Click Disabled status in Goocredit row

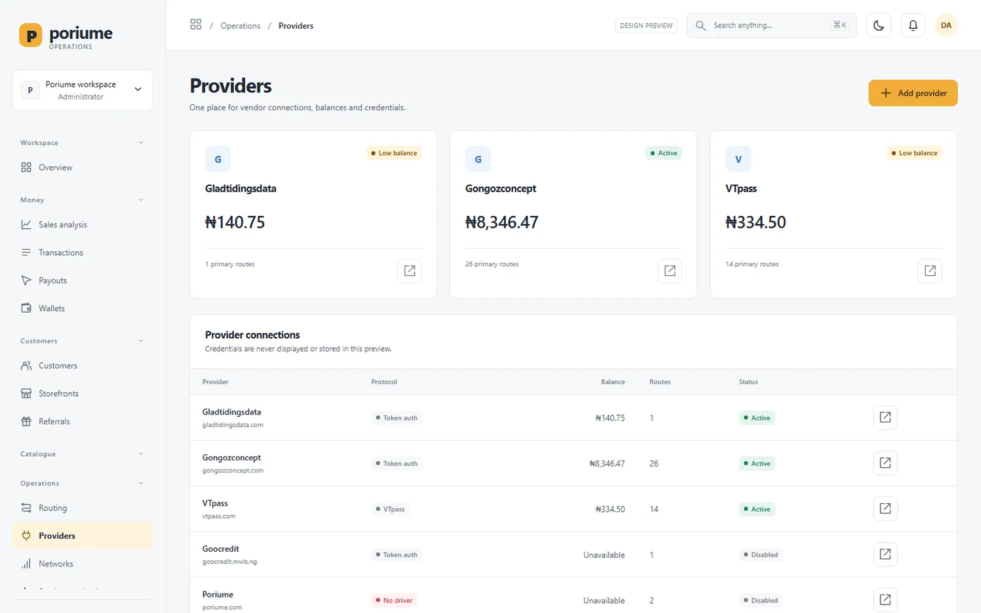coord(760,555)
